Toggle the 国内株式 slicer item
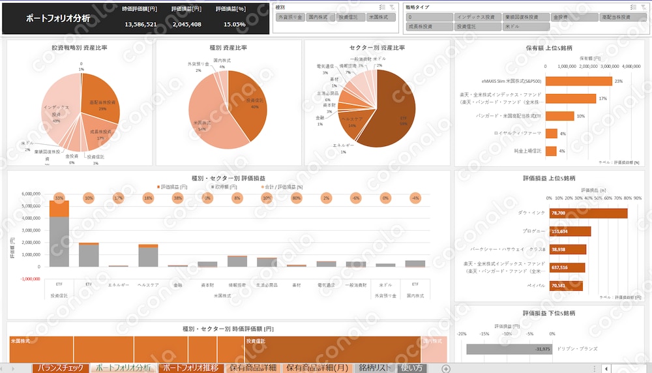Viewport: 652px width, 373px height. [x=320, y=17]
